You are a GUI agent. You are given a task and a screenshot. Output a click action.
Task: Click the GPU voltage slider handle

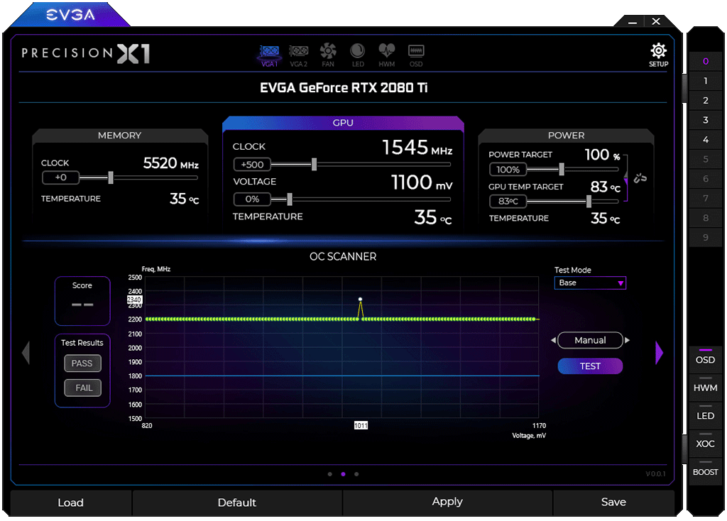coord(290,199)
